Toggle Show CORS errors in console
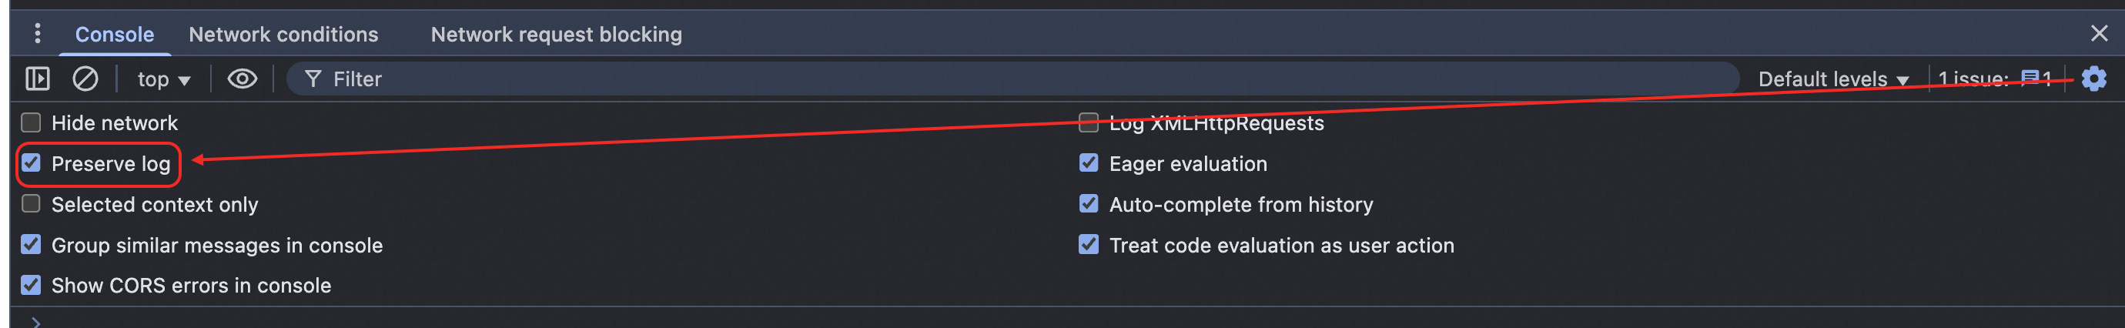This screenshot has width=2125, height=328. tap(32, 285)
